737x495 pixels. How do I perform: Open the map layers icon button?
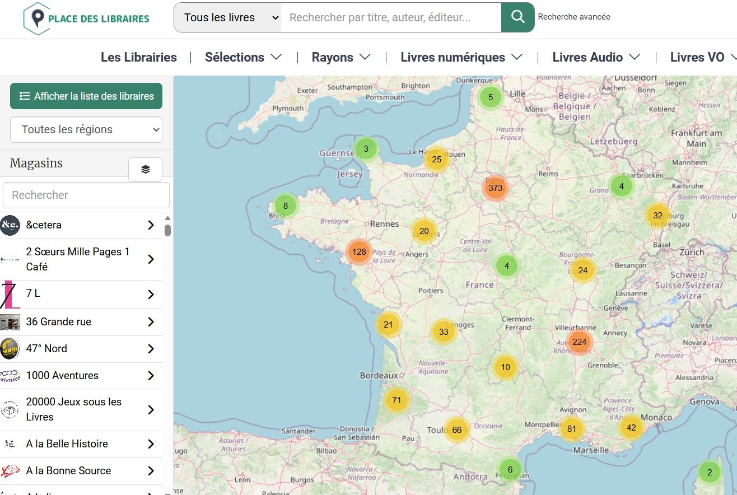click(x=145, y=170)
